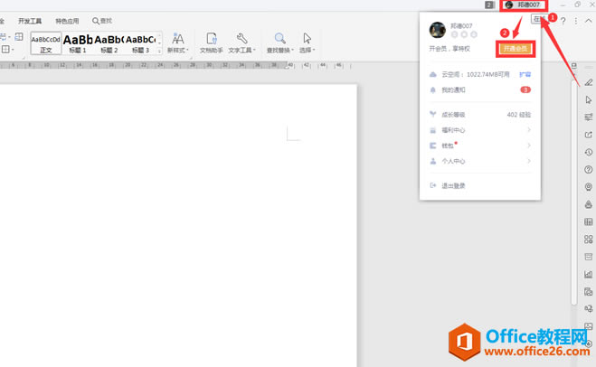Click 退出登录 to sign out
Image resolution: width=596 pixels, height=367 pixels.
(452, 185)
